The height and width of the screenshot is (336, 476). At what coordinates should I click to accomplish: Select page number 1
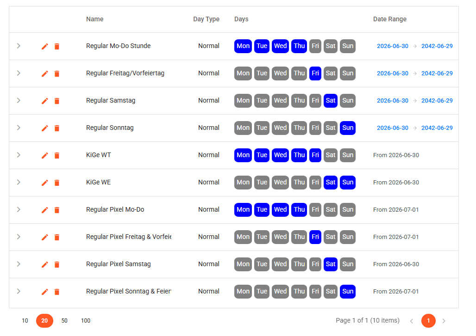pos(428,321)
